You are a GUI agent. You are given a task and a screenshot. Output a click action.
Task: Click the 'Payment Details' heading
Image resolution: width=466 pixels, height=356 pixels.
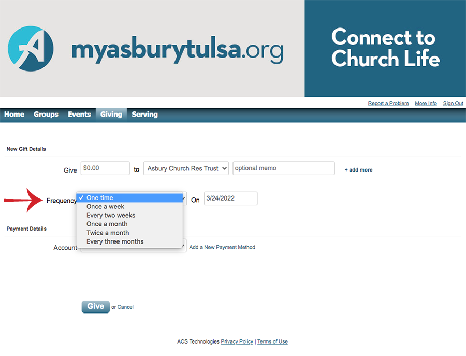pyautogui.click(x=26, y=229)
